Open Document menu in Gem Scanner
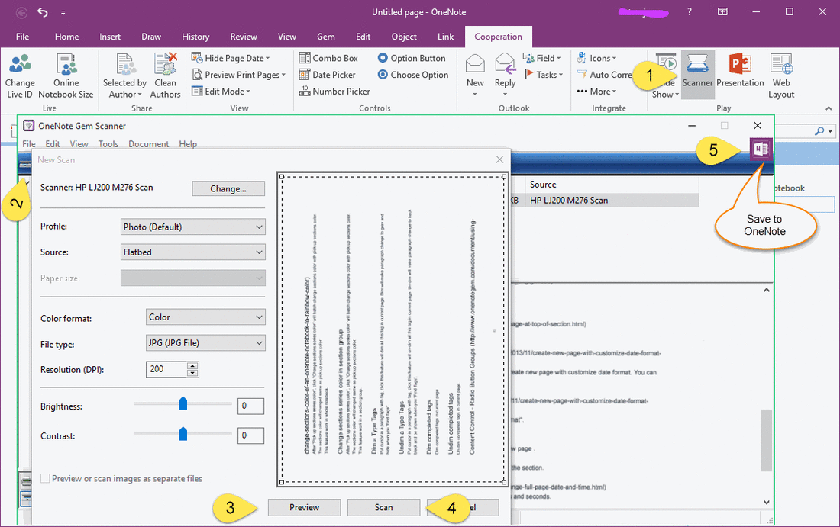Viewport: 840px width, 527px height. [x=148, y=144]
